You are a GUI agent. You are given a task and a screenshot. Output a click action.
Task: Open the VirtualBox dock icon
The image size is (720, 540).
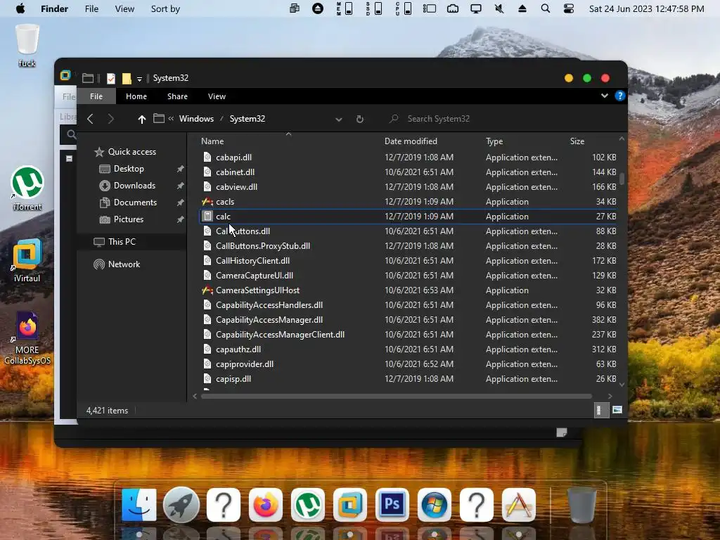350,505
